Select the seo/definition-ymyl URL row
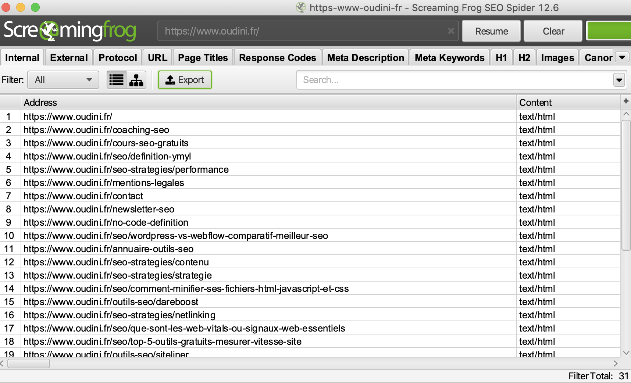 click(310, 156)
